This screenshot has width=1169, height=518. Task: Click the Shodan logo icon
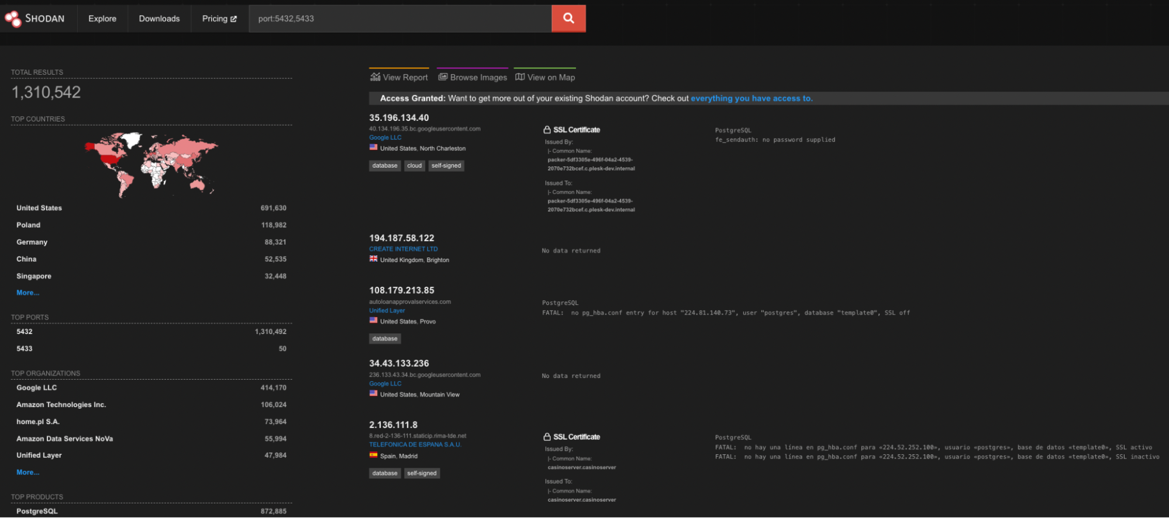[x=13, y=19]
